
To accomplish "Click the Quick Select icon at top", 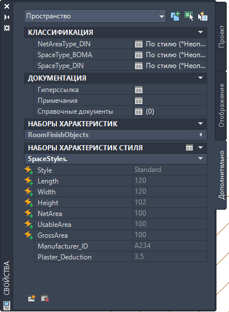I will (203, 16).
